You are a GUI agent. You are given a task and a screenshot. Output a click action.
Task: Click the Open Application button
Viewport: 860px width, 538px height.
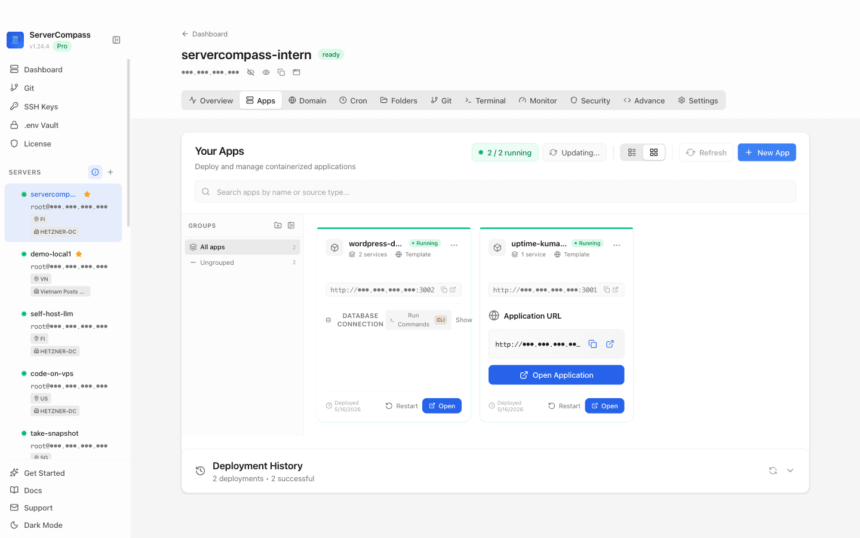(x=556, y=375)
